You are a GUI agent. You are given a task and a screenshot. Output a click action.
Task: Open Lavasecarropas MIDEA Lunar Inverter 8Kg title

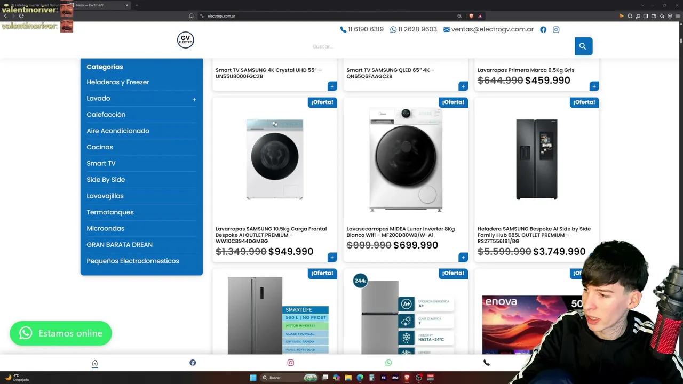[x=401, y=232]
